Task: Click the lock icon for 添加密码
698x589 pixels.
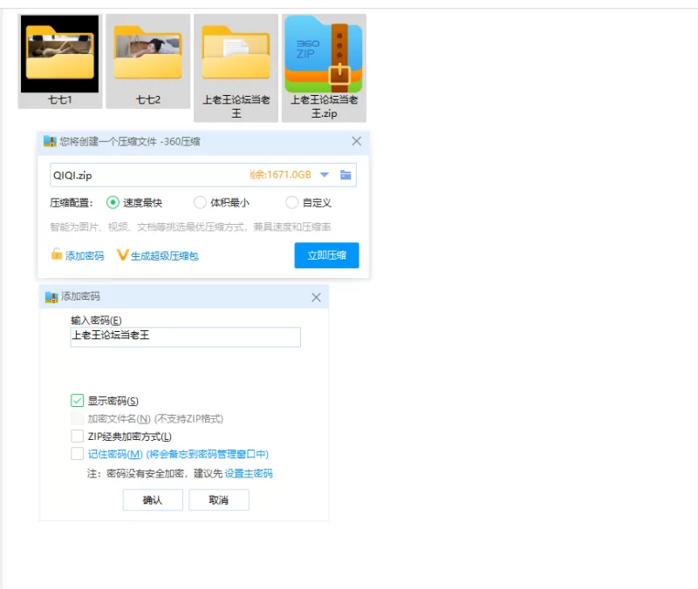Action: click(57, 255)
